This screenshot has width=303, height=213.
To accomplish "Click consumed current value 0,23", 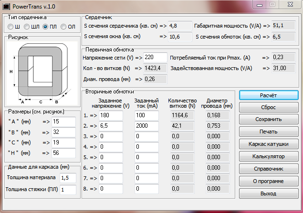I will 284,57.
